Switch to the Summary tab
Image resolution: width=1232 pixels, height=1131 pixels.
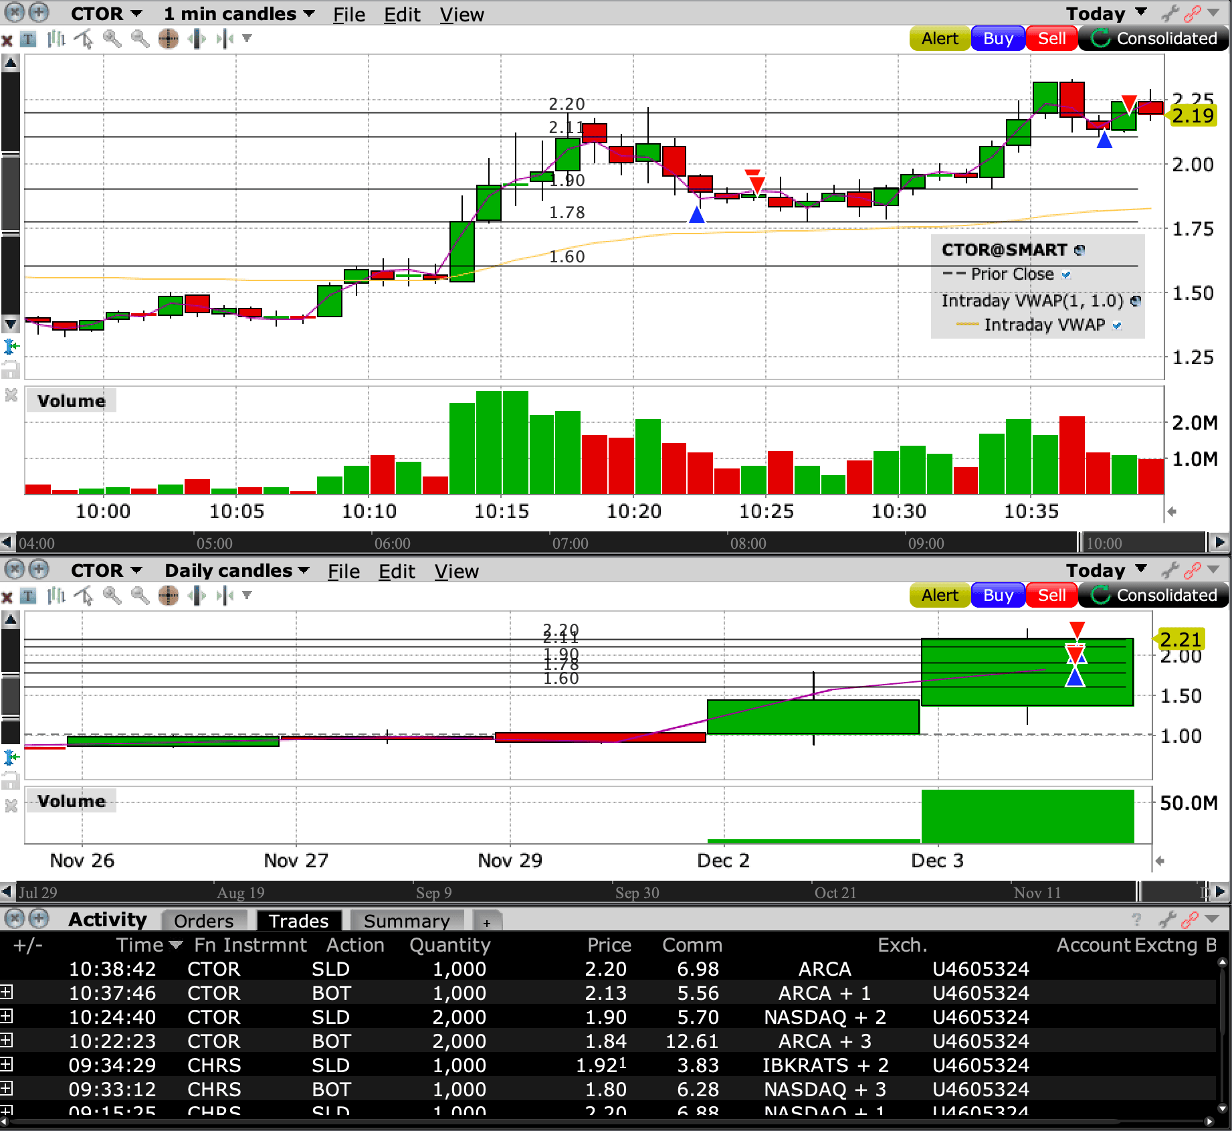pyautogui.click(x=407, y=921)
